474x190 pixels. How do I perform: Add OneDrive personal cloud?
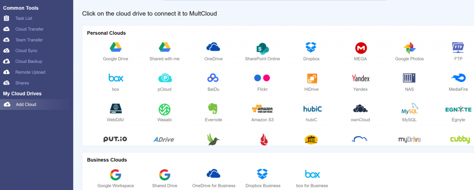tap(213, 47)
